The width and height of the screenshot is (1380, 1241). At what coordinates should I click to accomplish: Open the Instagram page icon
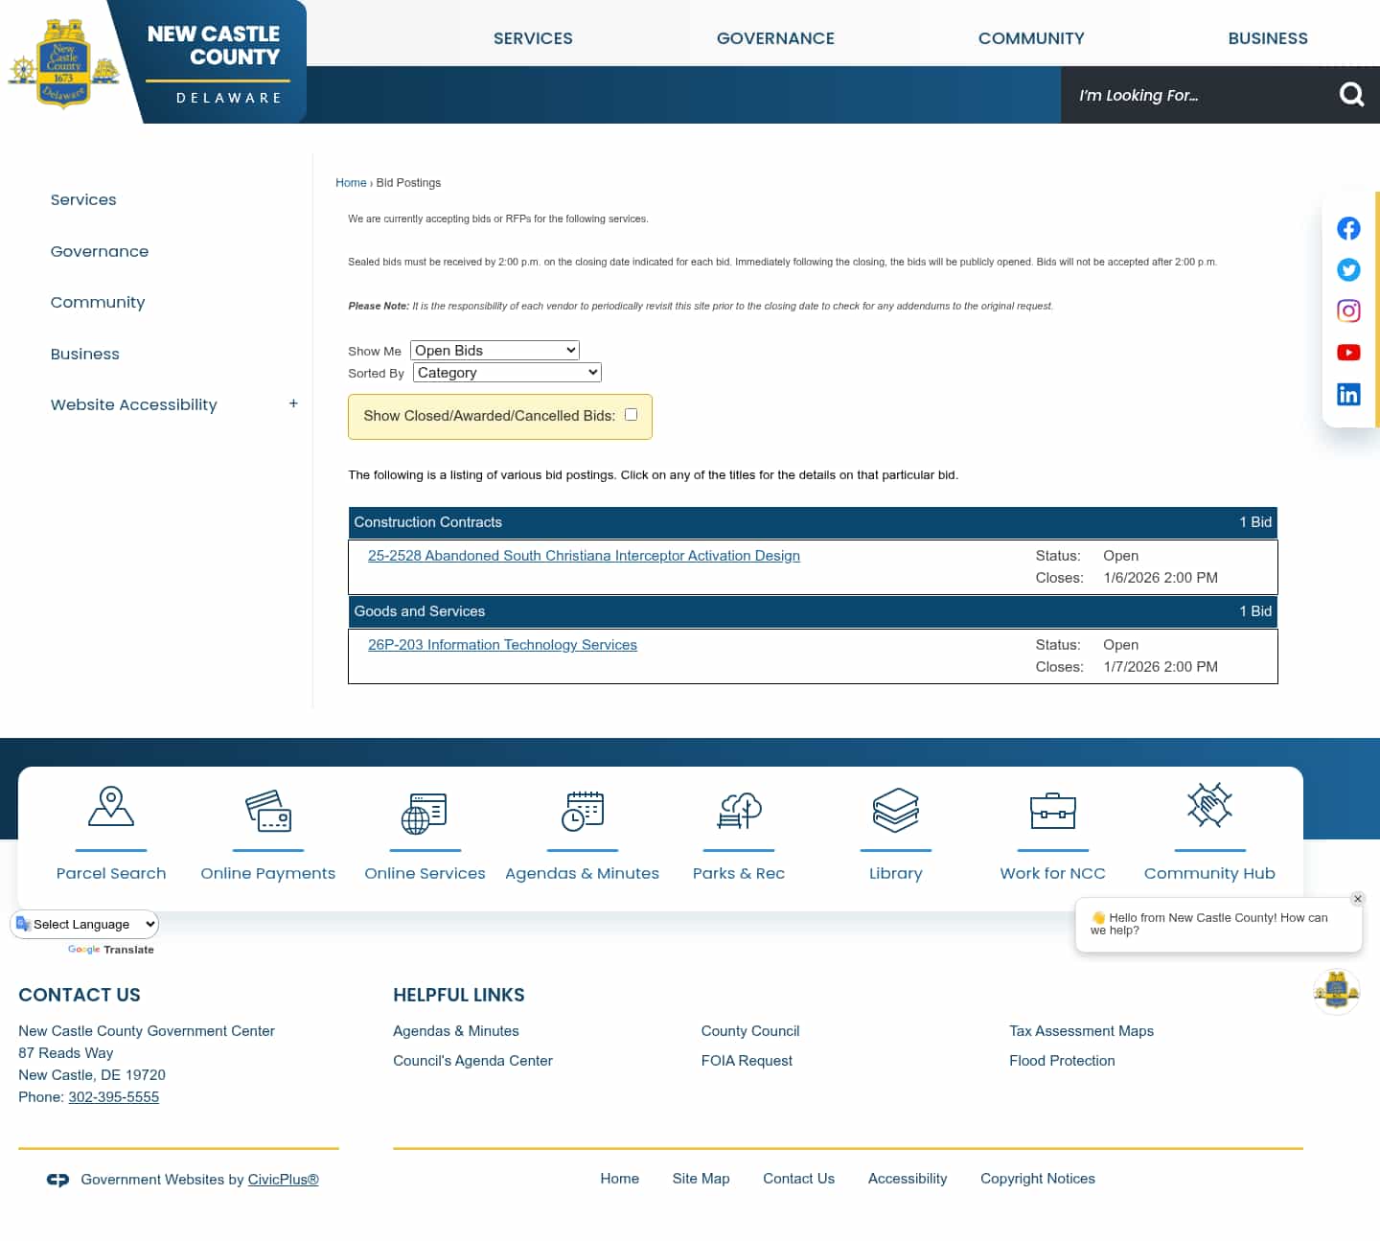(x=1348, y=310)
